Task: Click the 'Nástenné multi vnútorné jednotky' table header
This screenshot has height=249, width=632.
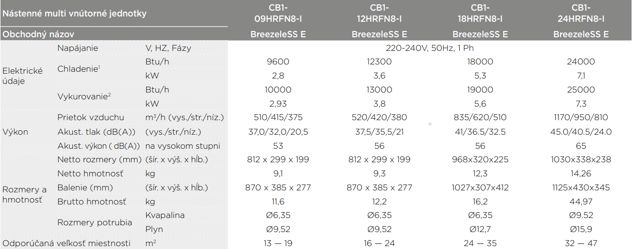Action: 75,14
